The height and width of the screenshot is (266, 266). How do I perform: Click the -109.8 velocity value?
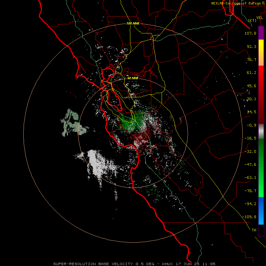(x=249, y=217)
